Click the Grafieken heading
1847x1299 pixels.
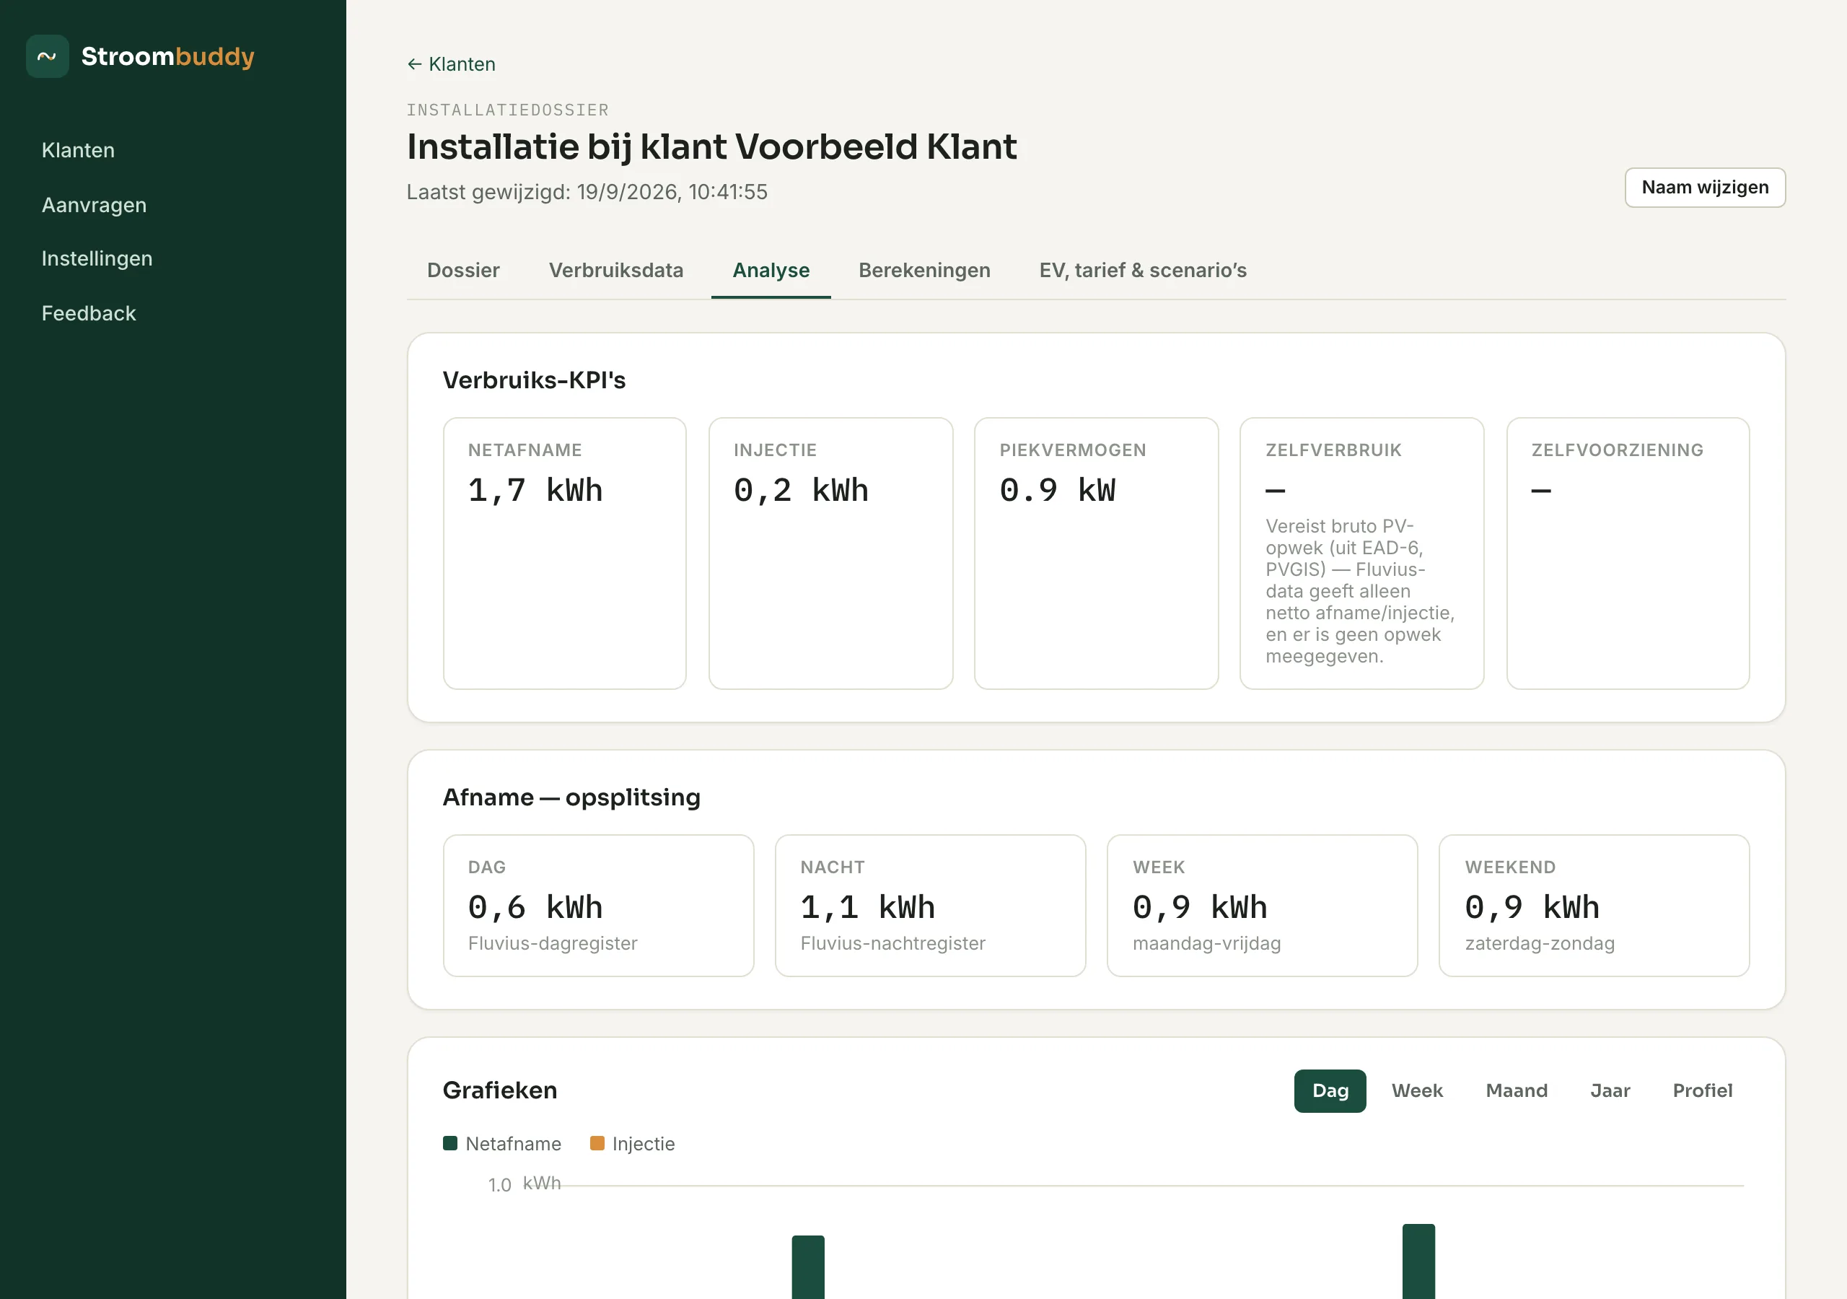499,1090
